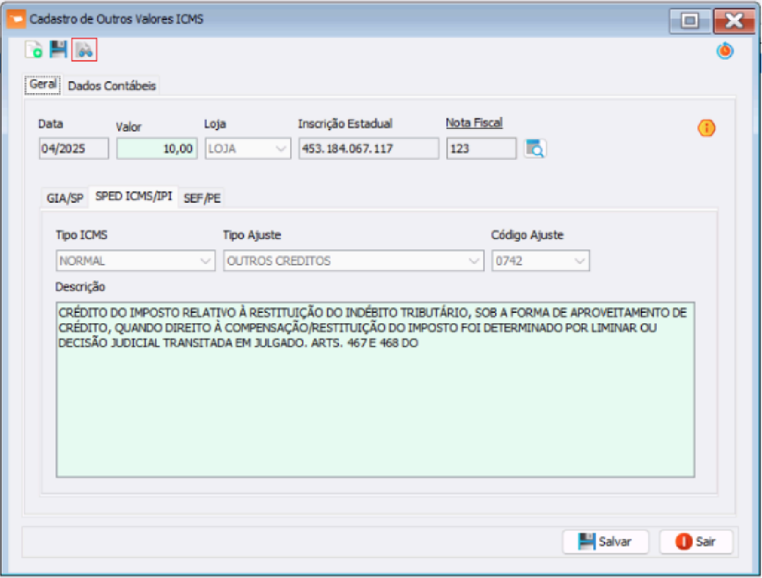Click into the Valor input field
The height and width of the screenshot is (578, 762).
[157, 149]
